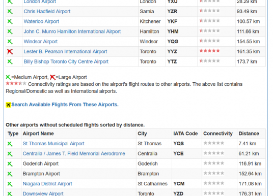Open John C. Munro Hamilton International Airport
The width and height of the screenshot is (273, 196).
72,31
